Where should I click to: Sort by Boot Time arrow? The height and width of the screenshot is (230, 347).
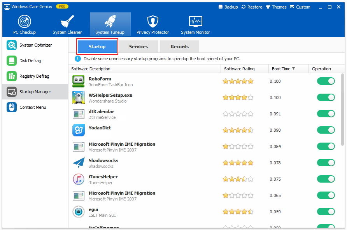coord(293,68)
